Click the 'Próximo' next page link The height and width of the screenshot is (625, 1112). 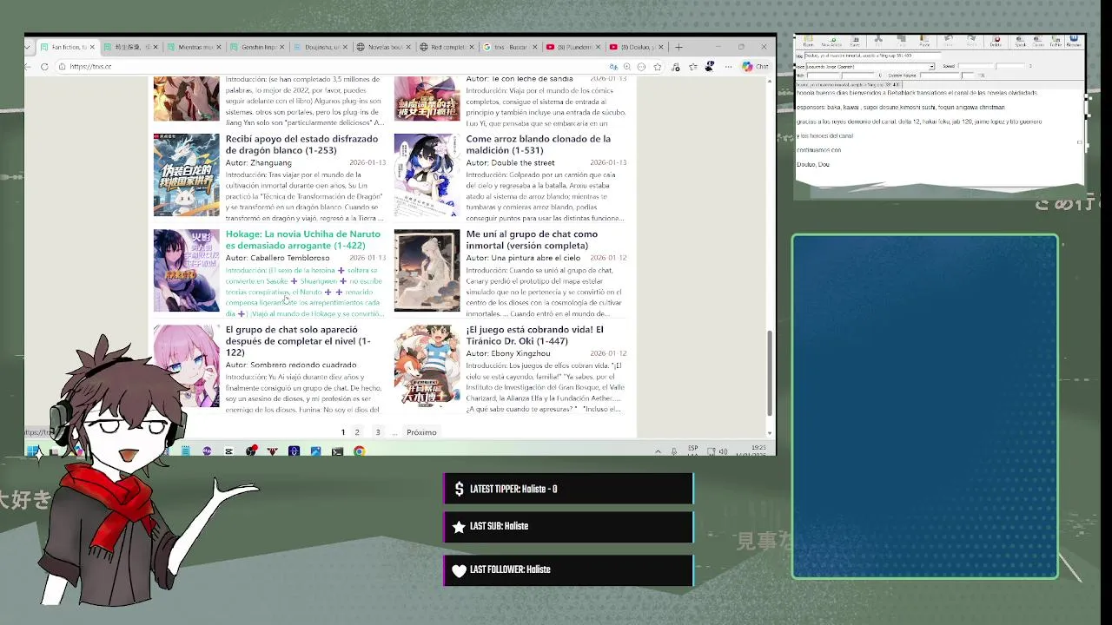421,432
